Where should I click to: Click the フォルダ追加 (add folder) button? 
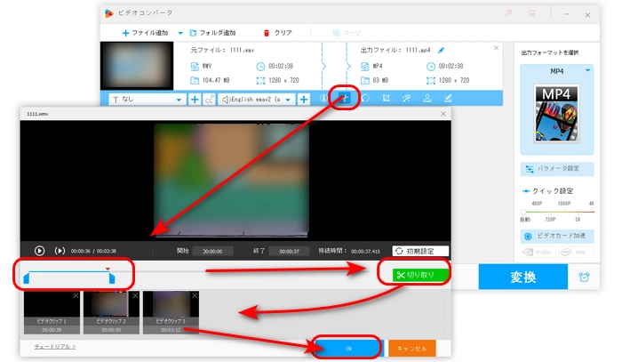pyautogui.click(x=212, y=33)
